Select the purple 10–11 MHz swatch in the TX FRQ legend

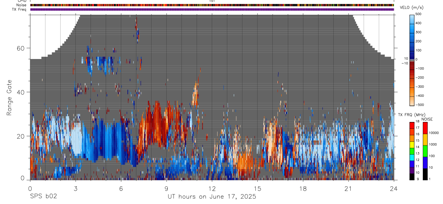click(412, 170)
